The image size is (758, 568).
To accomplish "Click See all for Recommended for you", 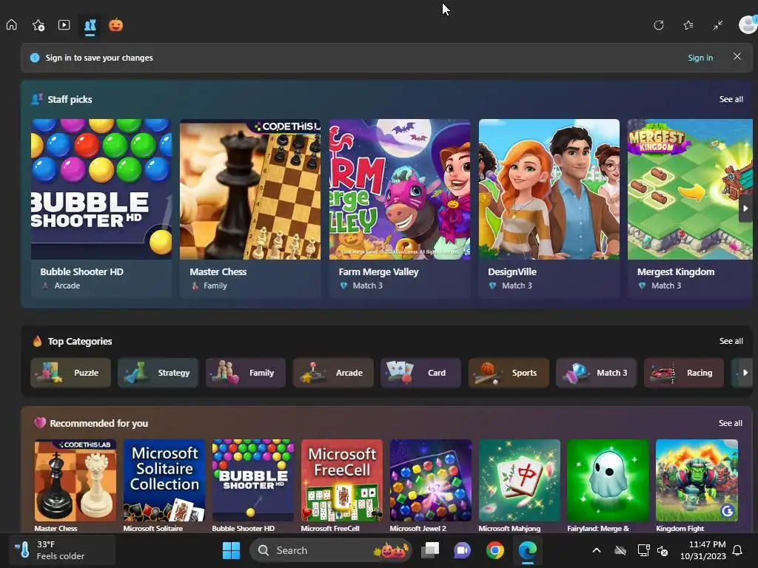I will (731, 423).
